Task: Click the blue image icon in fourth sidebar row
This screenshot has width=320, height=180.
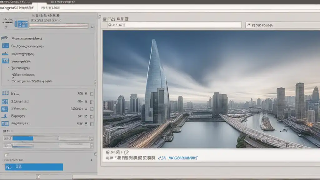Action: point(5,61)
